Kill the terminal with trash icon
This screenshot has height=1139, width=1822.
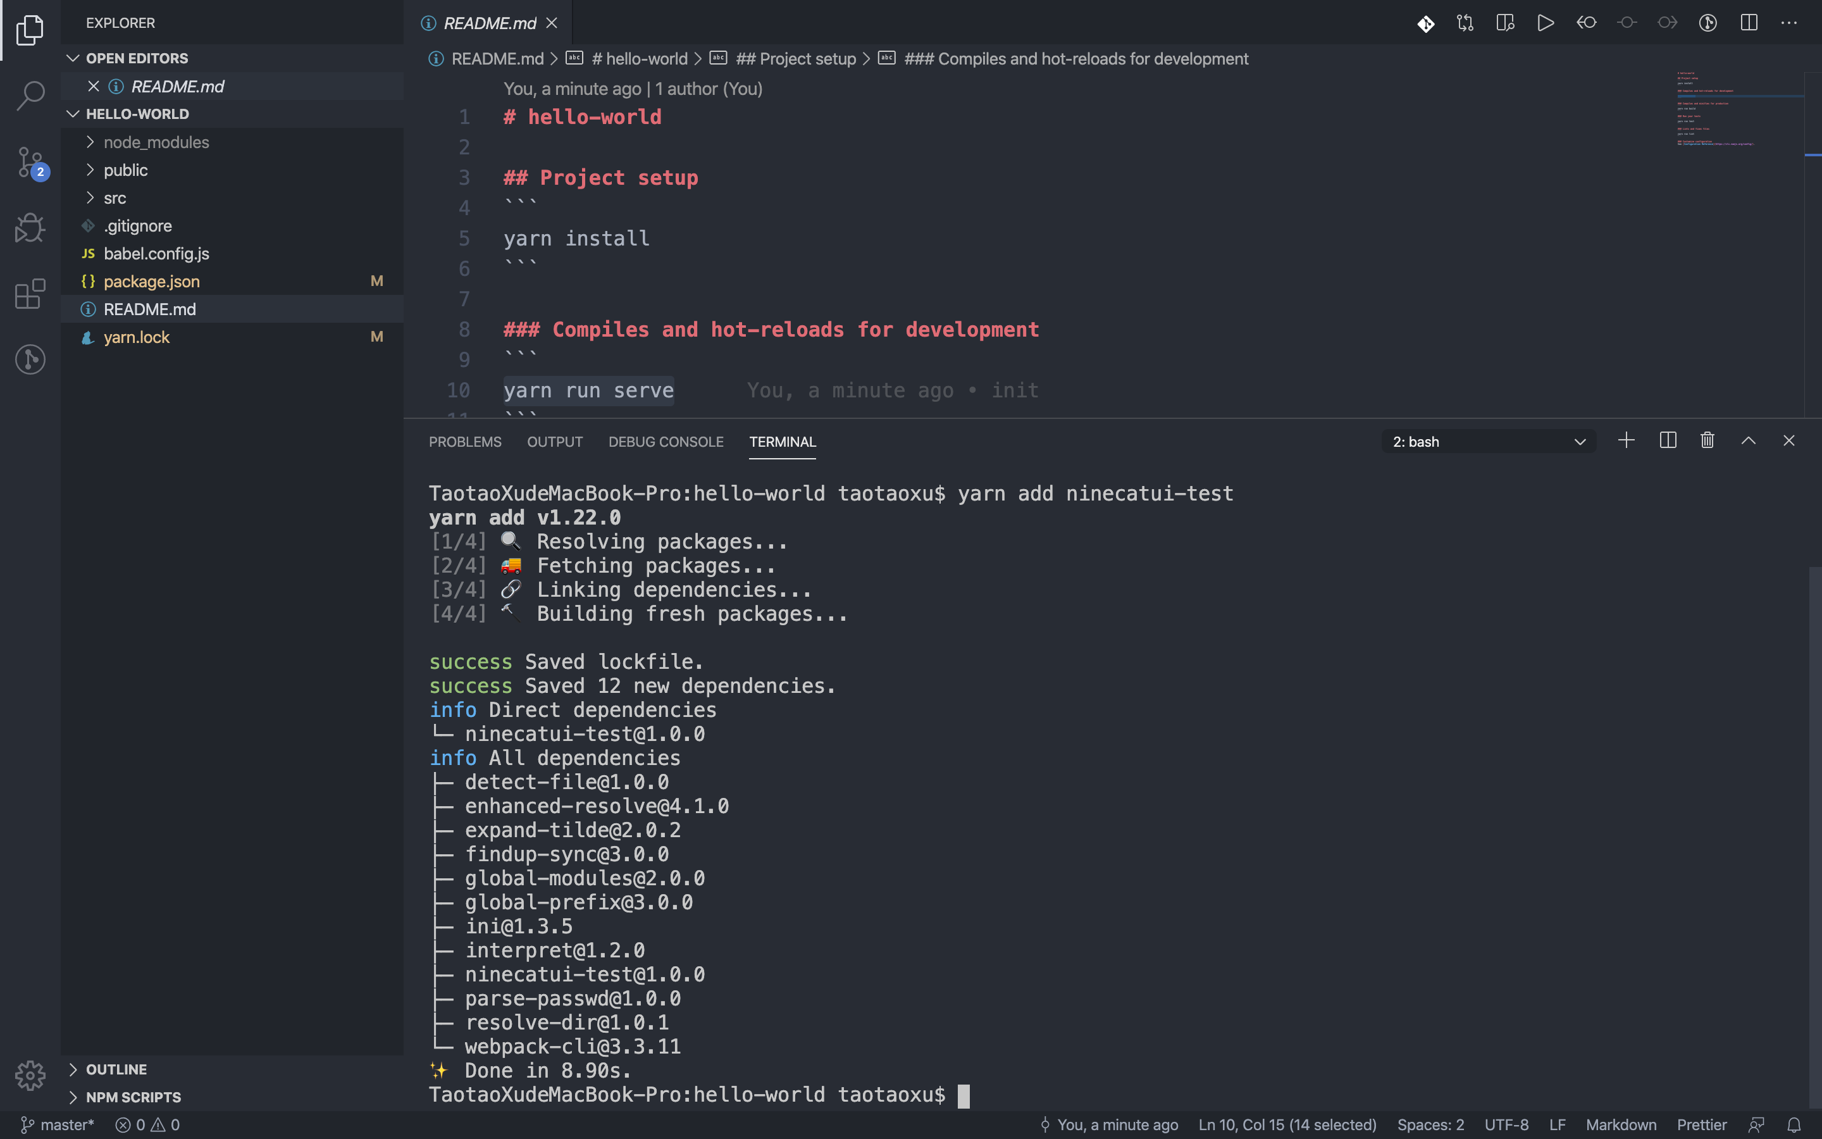[x=1707, y=440]
